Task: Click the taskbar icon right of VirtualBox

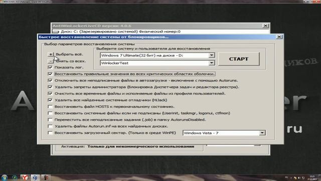Action: [x=46, y=177]
